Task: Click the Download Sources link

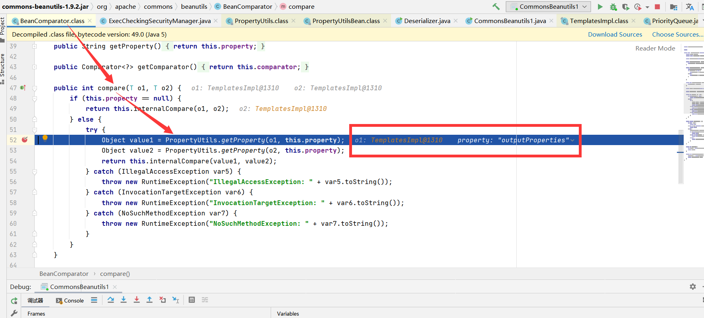Action: [x=615, y=35]
